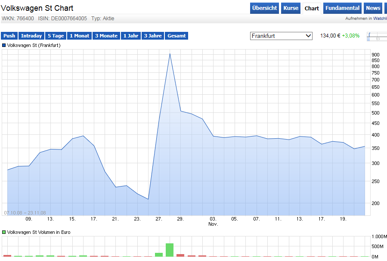Open the Frankfurt exchange dropdown
Viewport: 387px width, 261px height.
281,36
